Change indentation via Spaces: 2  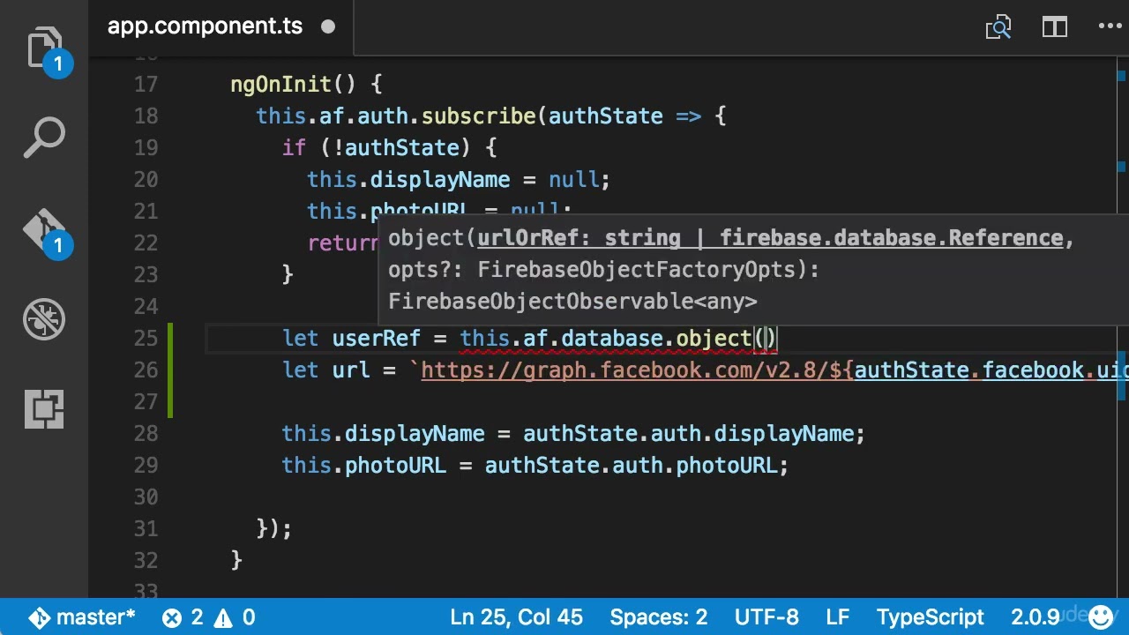point(658,617)
